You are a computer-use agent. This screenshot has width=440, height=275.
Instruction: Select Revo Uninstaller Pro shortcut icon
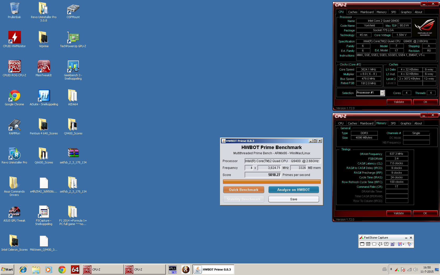(14, 156)
